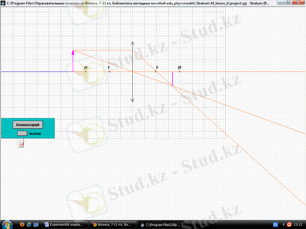This screenshot has height=229, width=306.
Task: Open the EN language indicator
Action: pos(275,225)
